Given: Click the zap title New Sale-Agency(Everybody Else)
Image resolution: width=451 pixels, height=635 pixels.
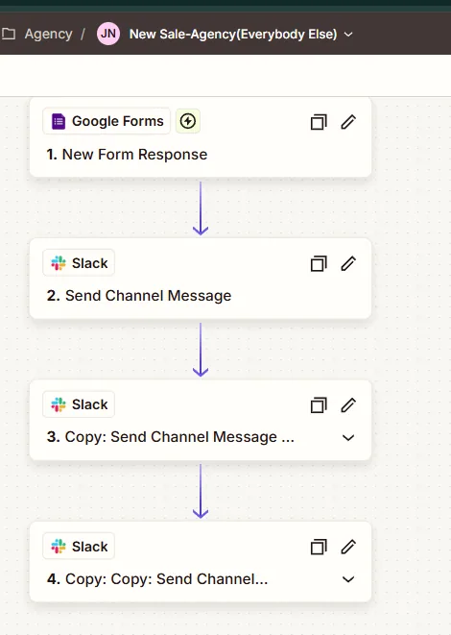Looking at the screenshot, I should (233, 34).
